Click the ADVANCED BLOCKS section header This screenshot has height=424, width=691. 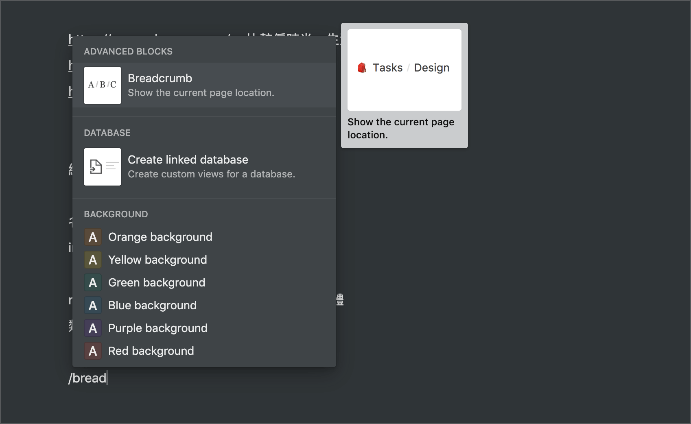click(x=128, y=51)
